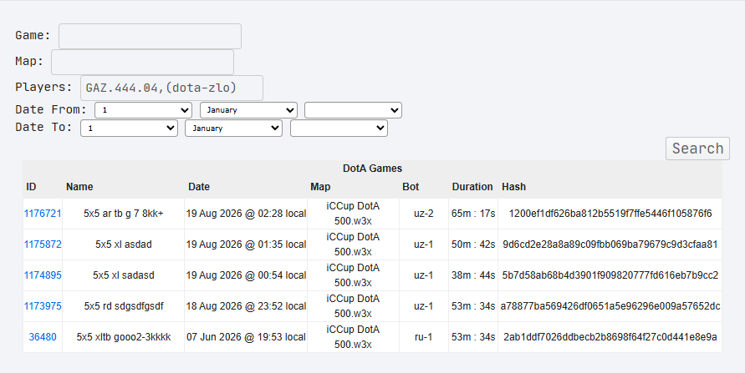Follow the 1174895 game link

(43, 275)
